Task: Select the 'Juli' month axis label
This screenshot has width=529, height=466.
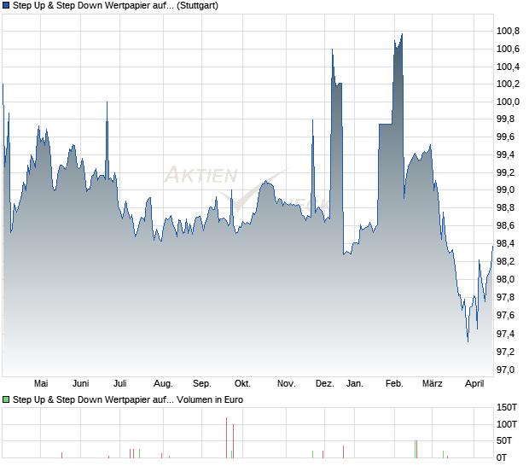Action: 119,383
